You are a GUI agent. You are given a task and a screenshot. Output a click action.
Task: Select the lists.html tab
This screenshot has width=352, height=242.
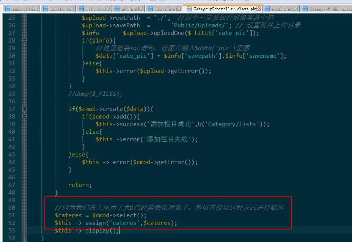163,9
